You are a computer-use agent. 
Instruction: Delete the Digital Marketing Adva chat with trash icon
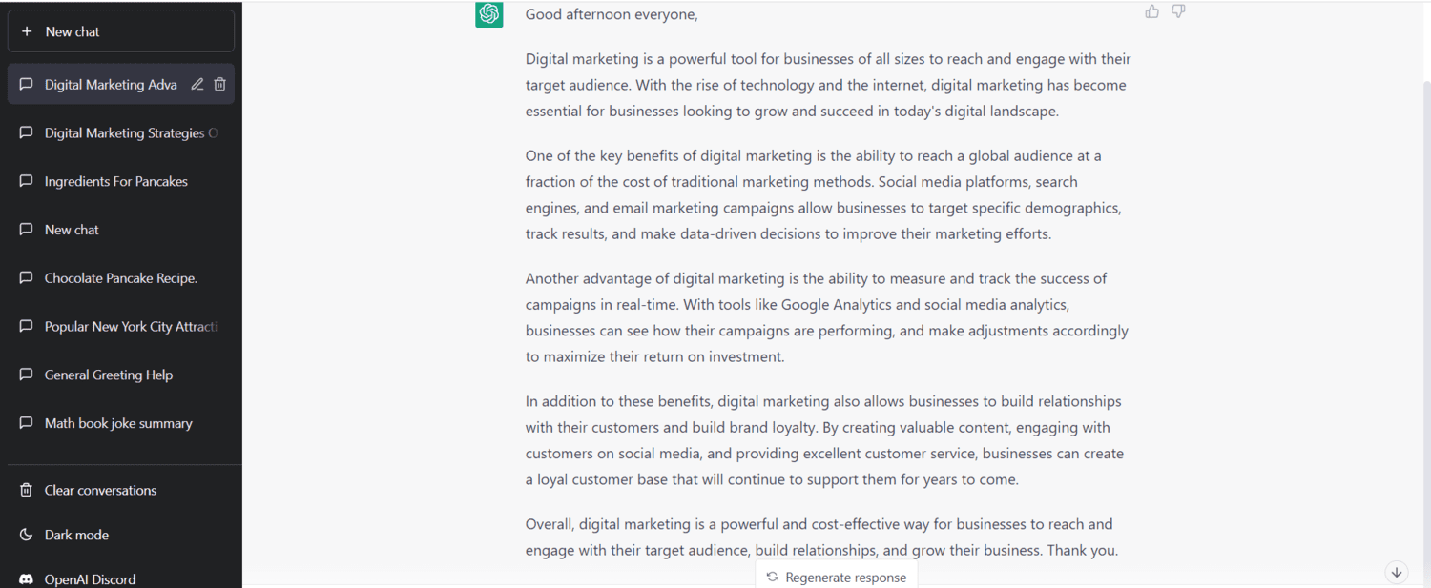pyautogui.click(x=220, y=84)
